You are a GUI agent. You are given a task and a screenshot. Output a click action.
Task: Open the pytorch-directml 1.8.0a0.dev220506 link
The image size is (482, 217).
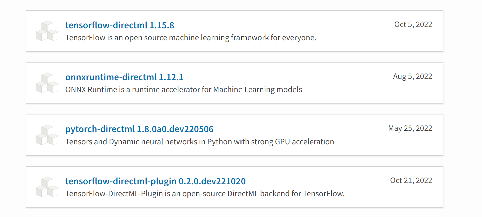139,129
